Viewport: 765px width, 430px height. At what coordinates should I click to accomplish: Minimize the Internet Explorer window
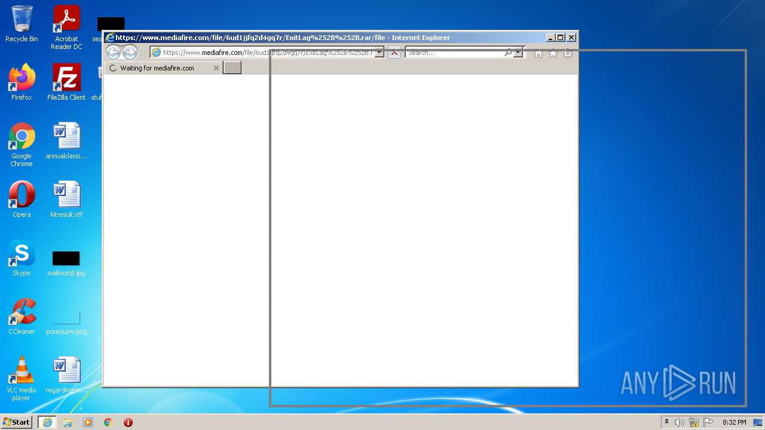pyautogui.click(x=550, y=37)
